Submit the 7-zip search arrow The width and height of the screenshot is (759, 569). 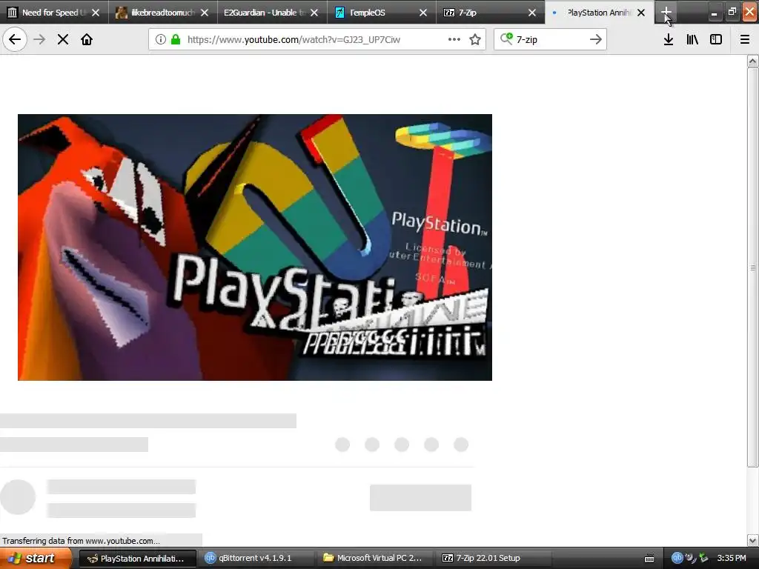click(x=596, y=39)
